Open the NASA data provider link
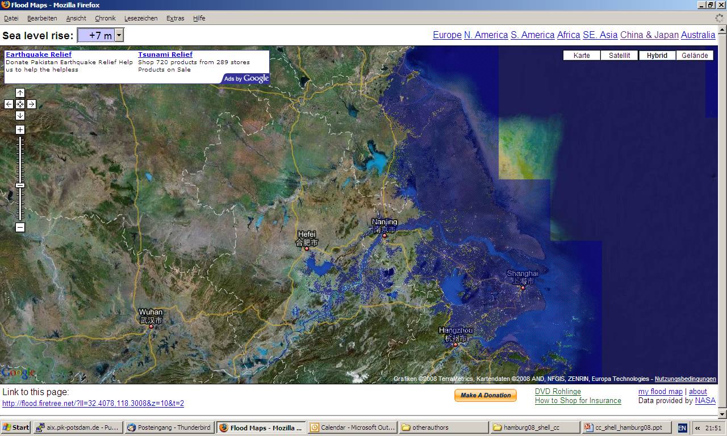Image resolution: width=727 pixels, height=436 pixels. pos(705,401)
